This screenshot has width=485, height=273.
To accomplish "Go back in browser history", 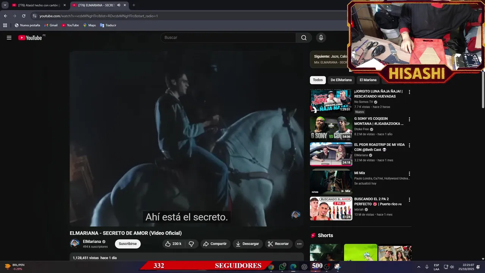I will [5, 16].
